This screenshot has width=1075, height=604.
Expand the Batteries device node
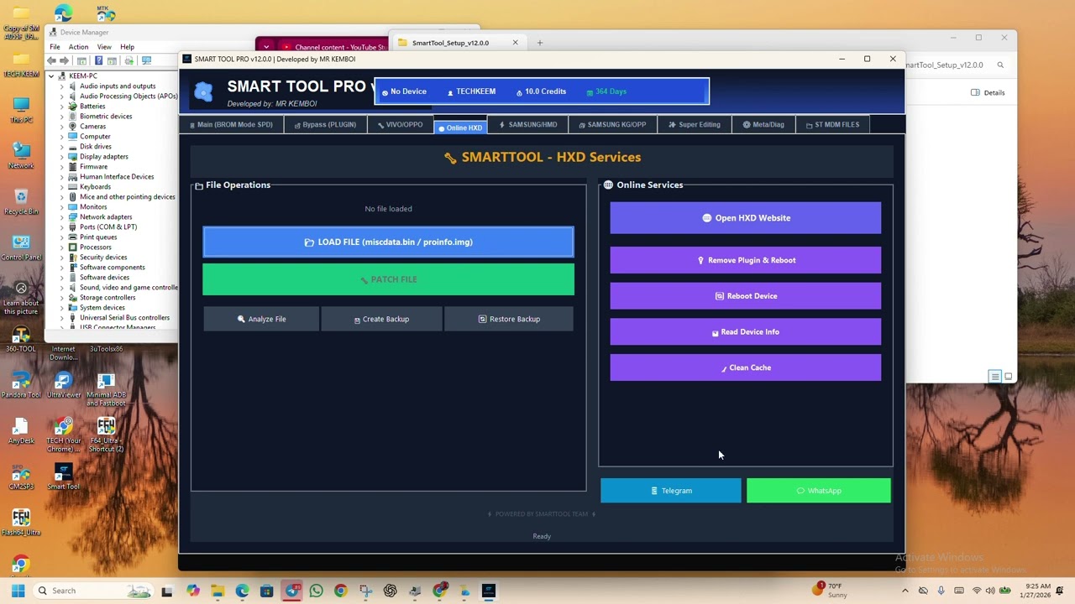tap(61, 107)
